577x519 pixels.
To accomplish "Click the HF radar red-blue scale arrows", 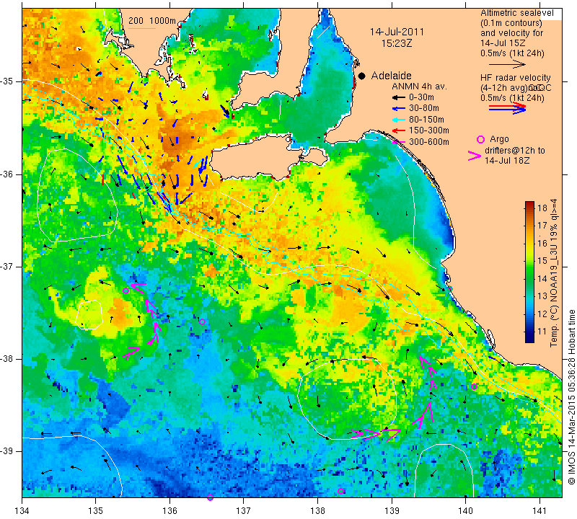I will (507, 108).
